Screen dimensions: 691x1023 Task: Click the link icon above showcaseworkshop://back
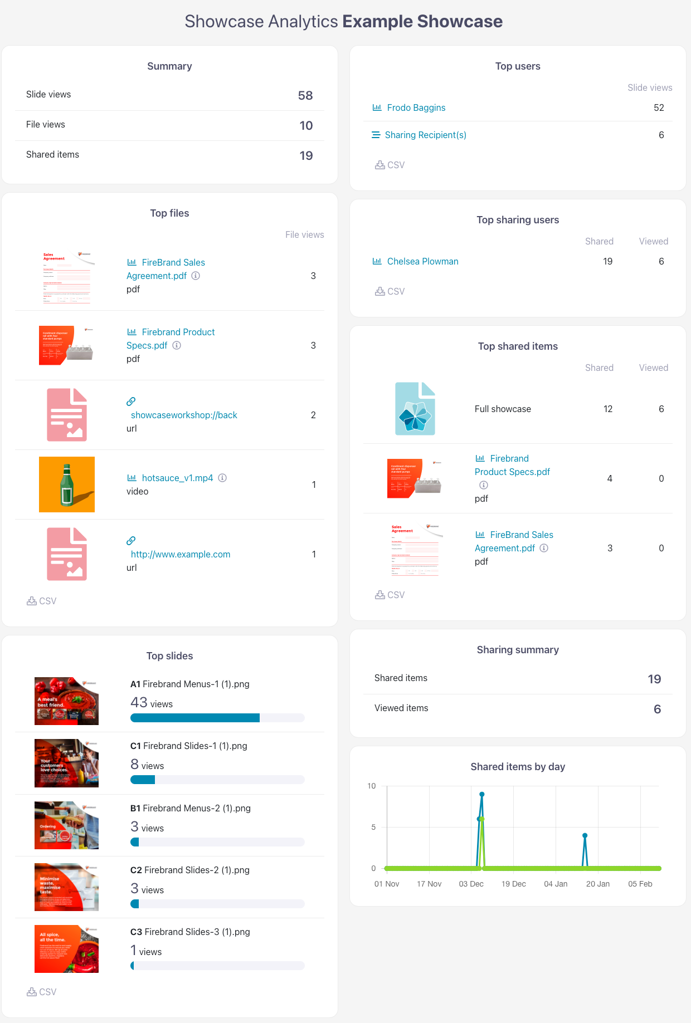coord(131,402)
